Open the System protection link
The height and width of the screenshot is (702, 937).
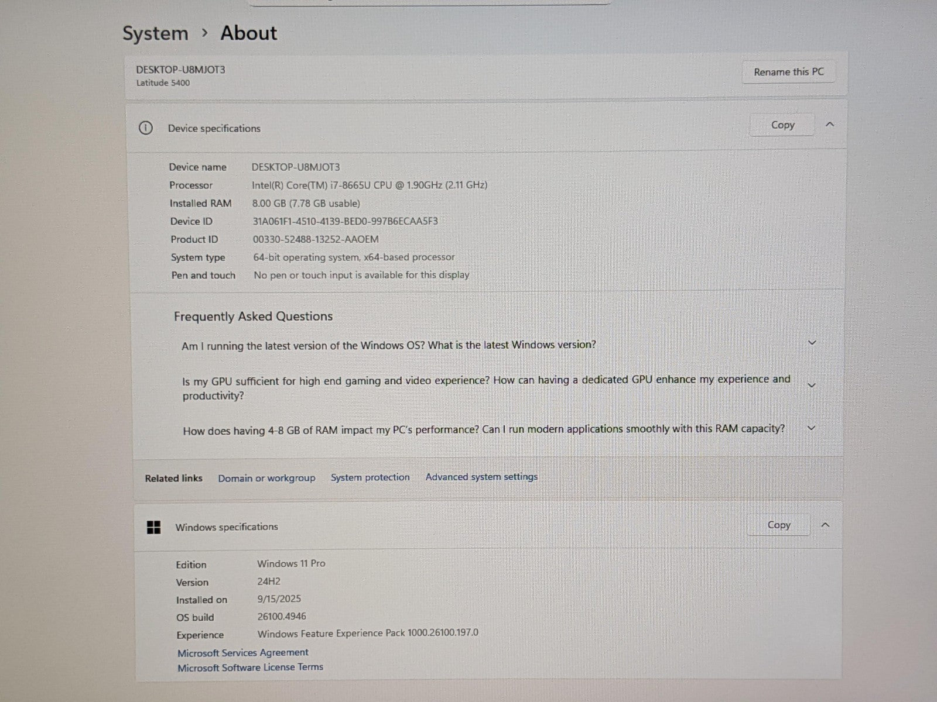point(370,477)
